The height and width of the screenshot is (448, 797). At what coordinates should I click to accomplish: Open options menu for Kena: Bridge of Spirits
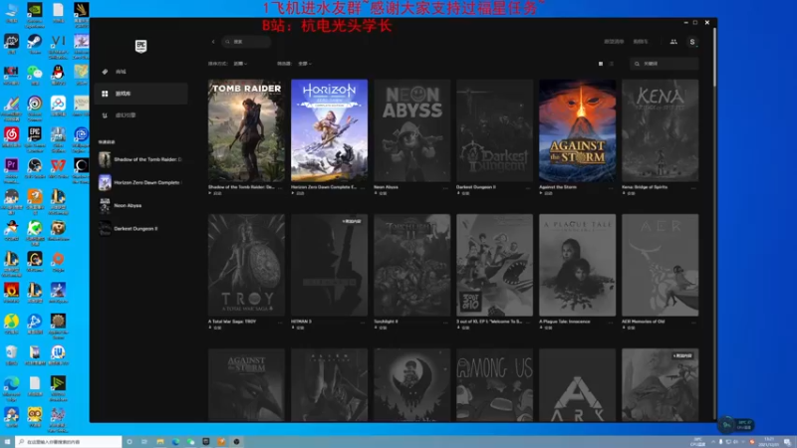coord(694,188)
